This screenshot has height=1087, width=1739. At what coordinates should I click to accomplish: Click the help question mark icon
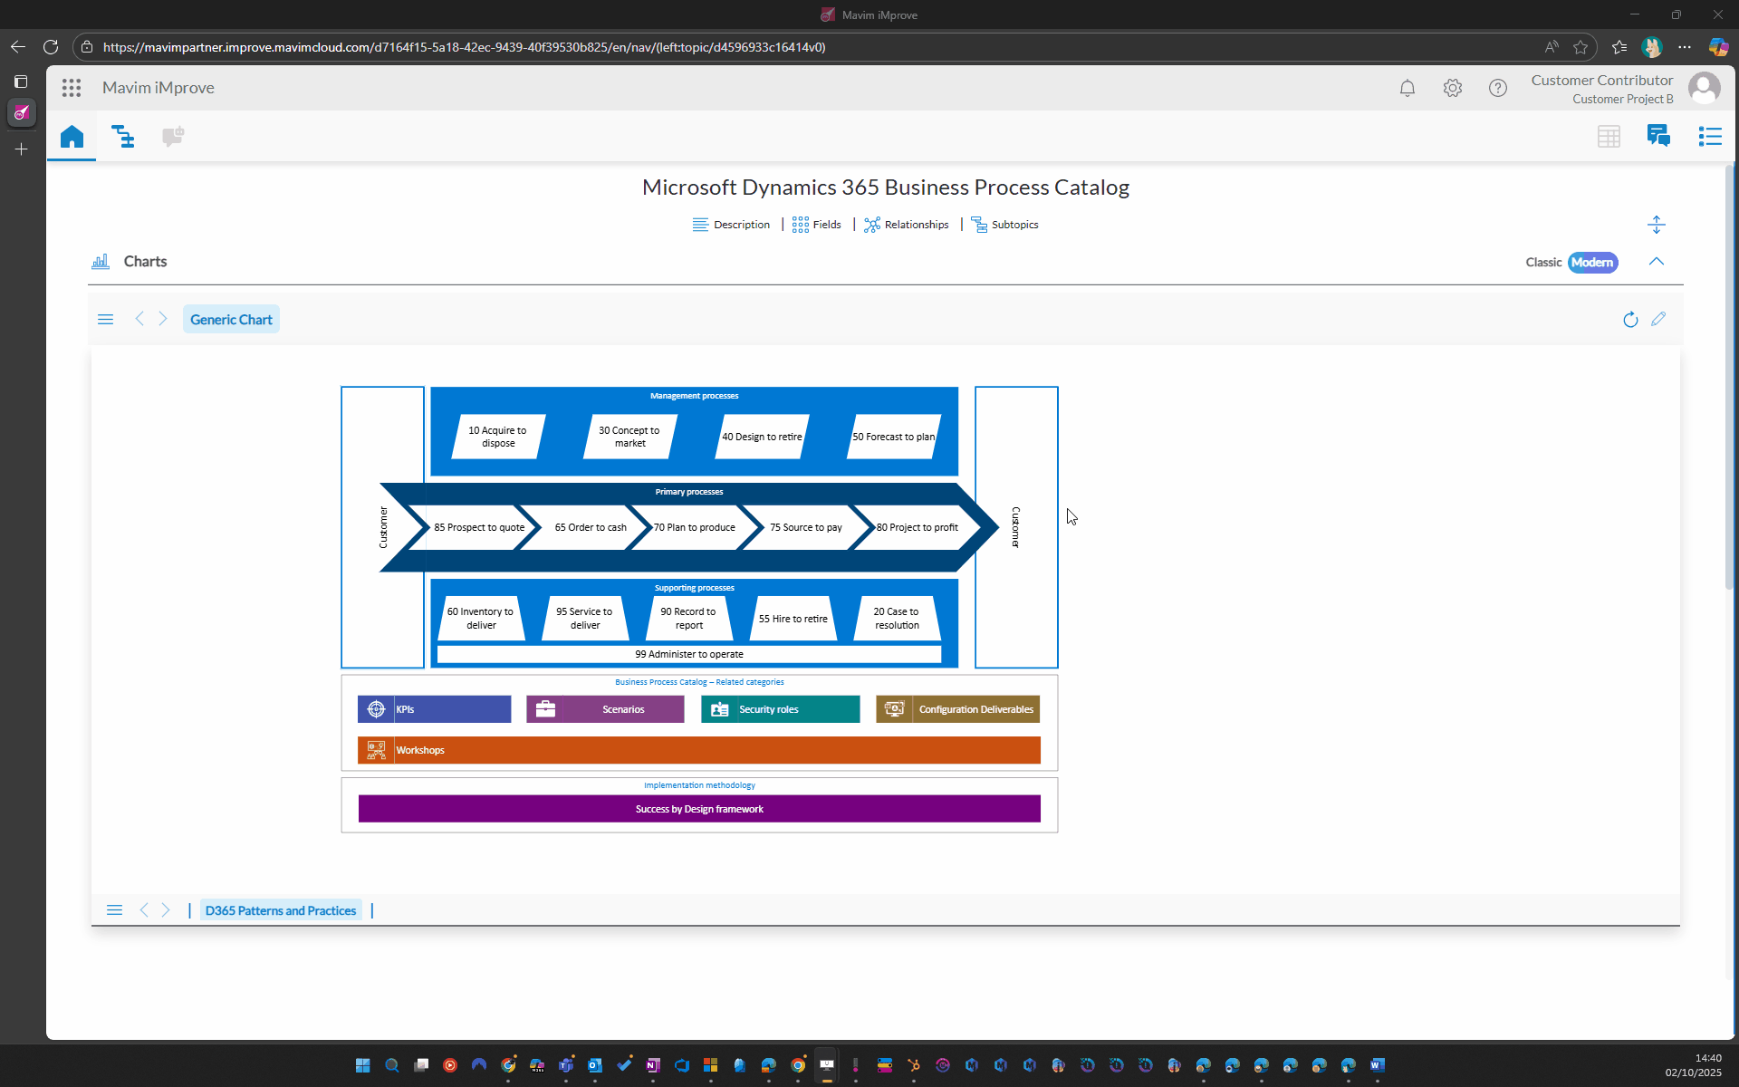pos(1497,88)
